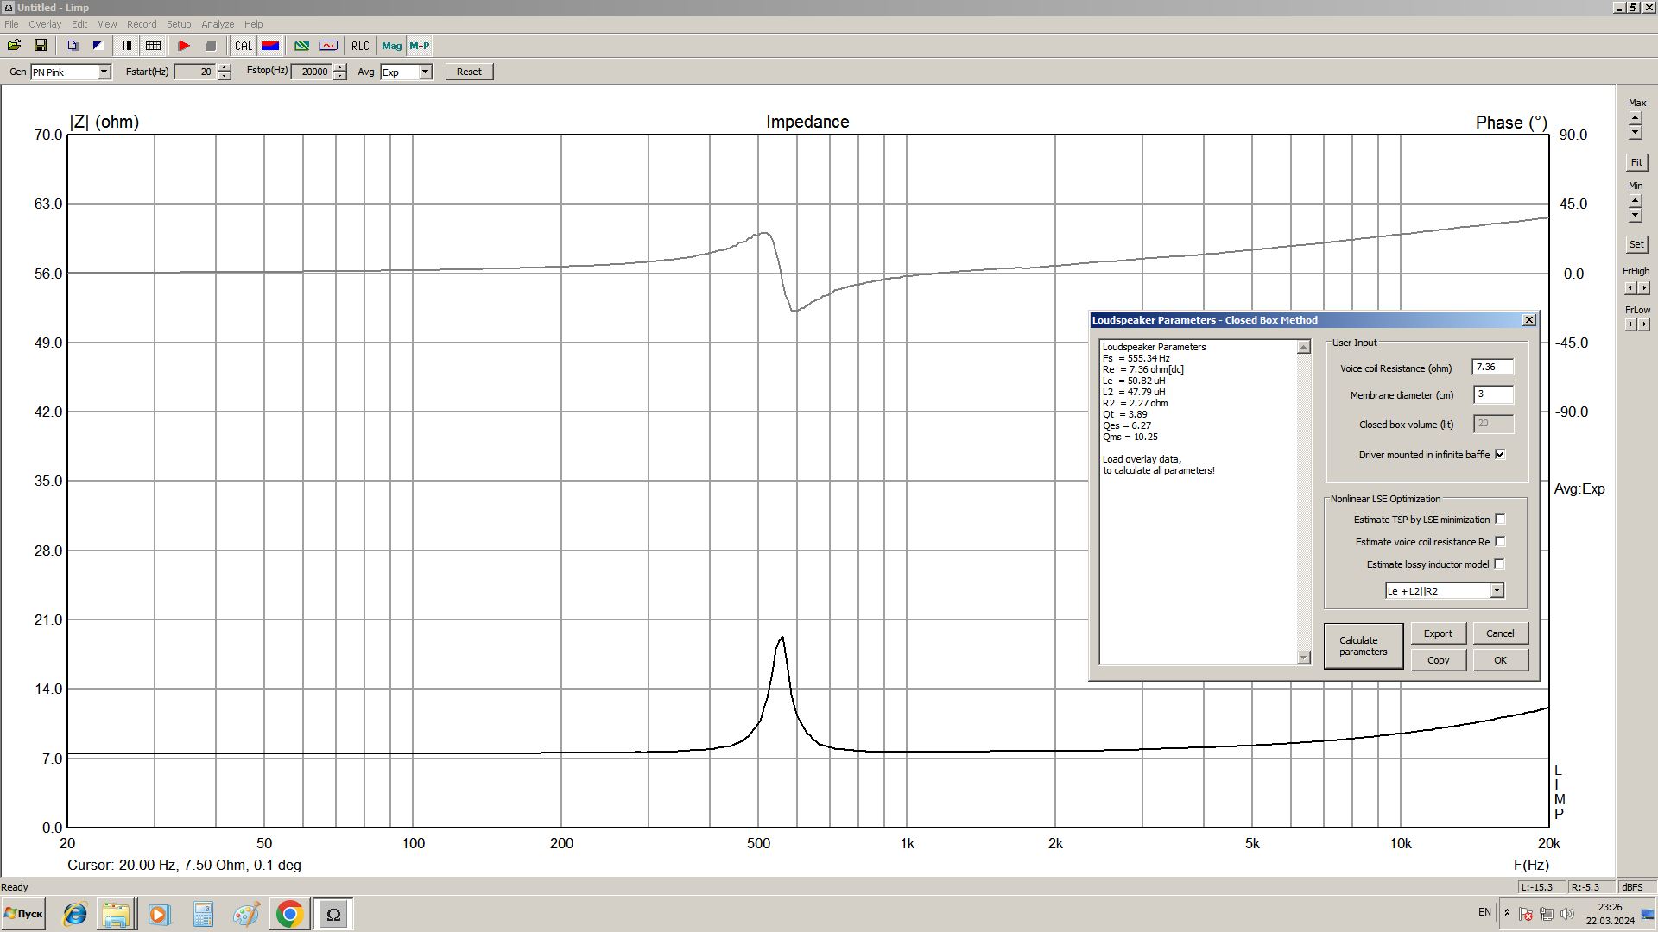The width and height of the screenshot is (1658, 932).
Task: Click the Export button
Action: (1438, 633)
